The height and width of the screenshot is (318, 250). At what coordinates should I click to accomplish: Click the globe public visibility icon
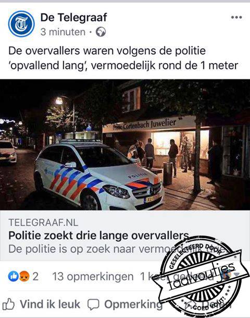[x=101, y=32]
